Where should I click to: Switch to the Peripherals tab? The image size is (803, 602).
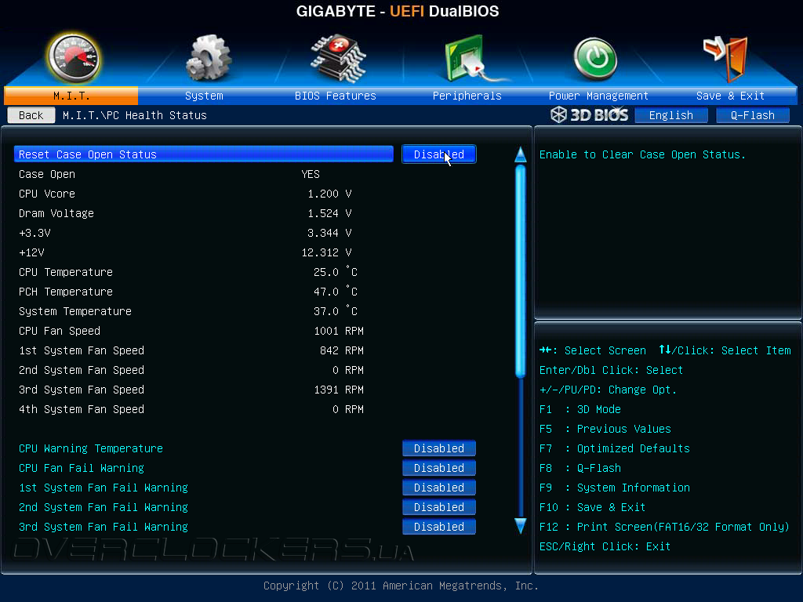point(467,96)
